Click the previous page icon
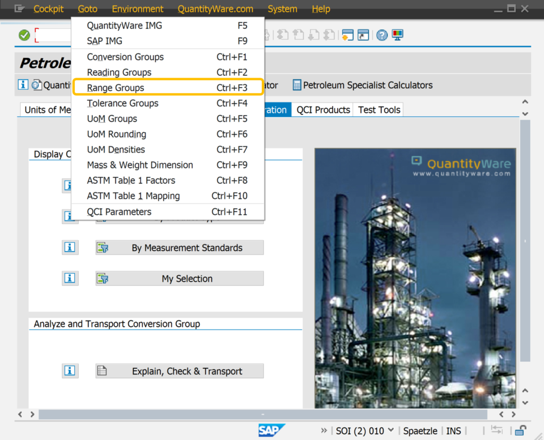This screenshot has height=440, width=544. [x=299, y=35]
